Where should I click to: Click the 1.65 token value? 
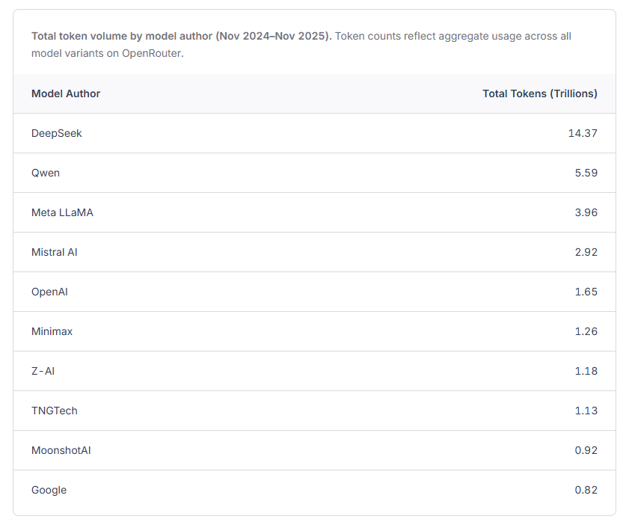pos(586,292)
